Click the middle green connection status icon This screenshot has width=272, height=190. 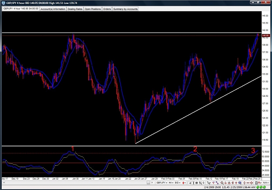click(x=261, y=187)
